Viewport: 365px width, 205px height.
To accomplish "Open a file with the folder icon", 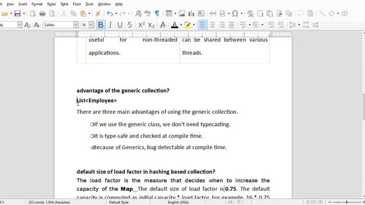I will (x=5, y=14).
